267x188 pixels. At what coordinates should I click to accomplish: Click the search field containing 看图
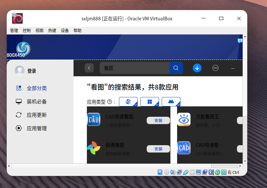pyautogui.click(x=135, y=68)
